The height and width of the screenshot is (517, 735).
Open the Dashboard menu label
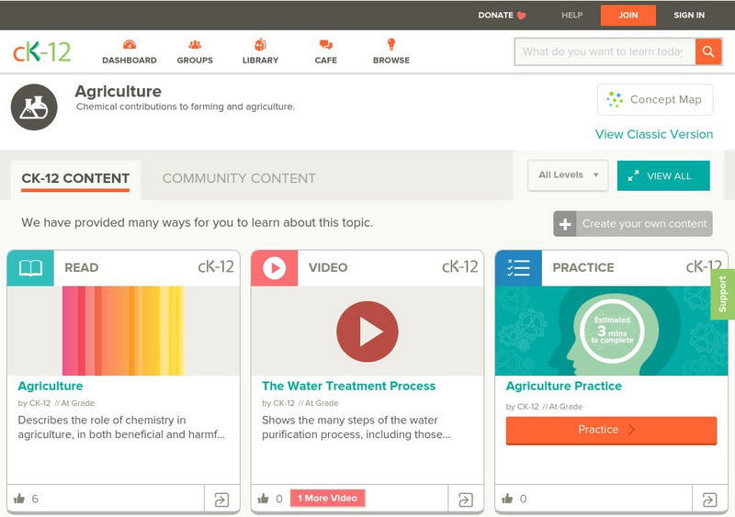(130, 61)
